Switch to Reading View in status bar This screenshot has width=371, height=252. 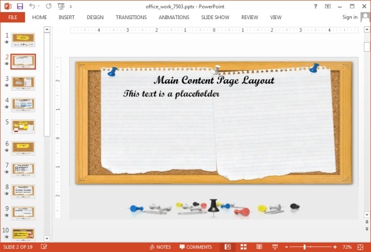[259, 247]
